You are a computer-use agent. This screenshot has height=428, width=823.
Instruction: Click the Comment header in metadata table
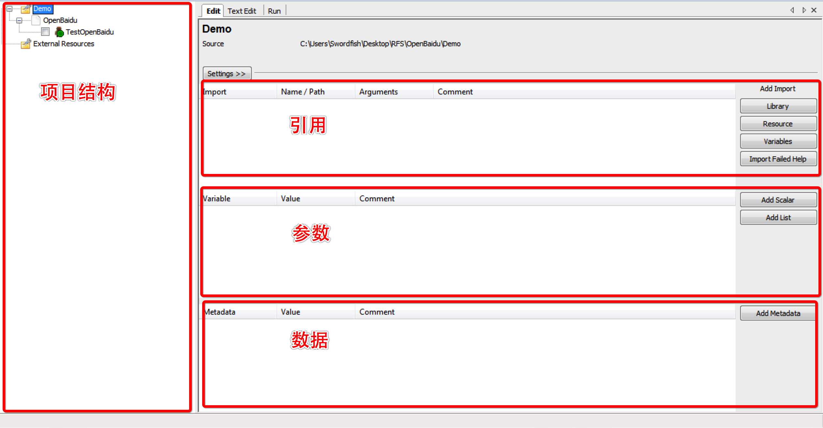click(x=545, y=312)
